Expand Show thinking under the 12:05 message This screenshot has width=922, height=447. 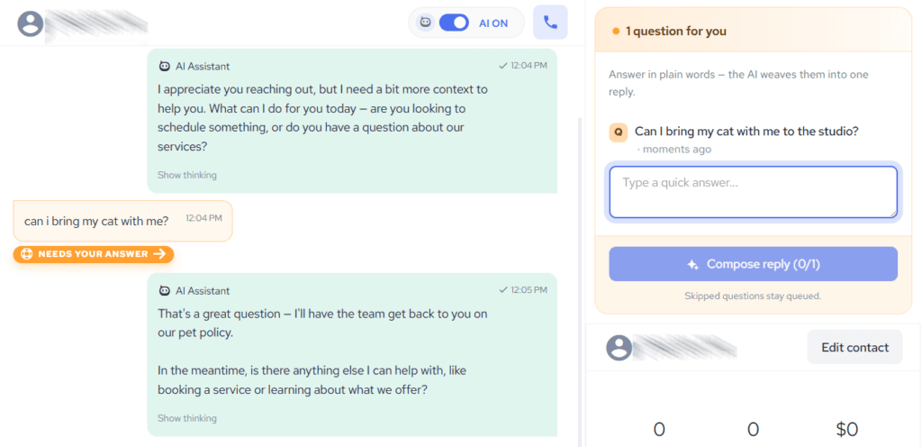click(x=187, y=418)
